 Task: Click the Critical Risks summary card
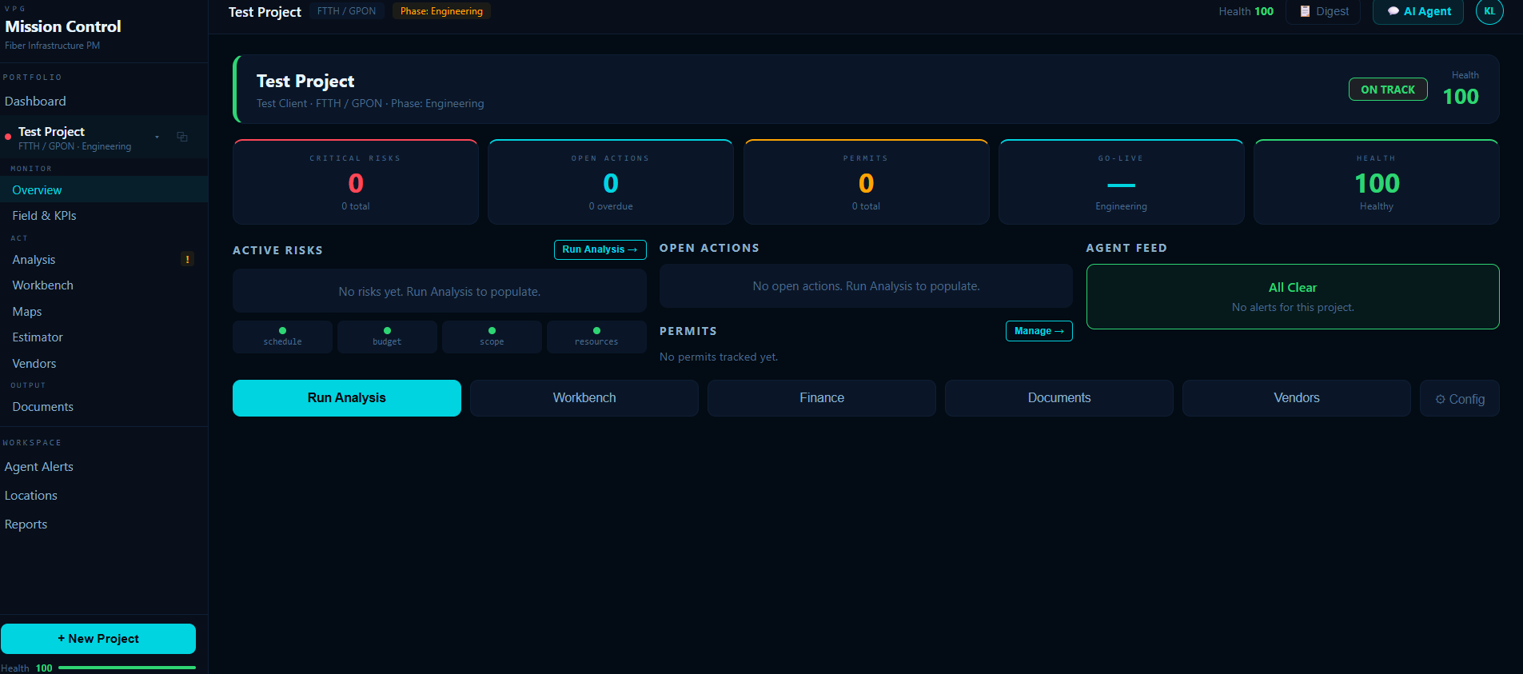(355, 181)
